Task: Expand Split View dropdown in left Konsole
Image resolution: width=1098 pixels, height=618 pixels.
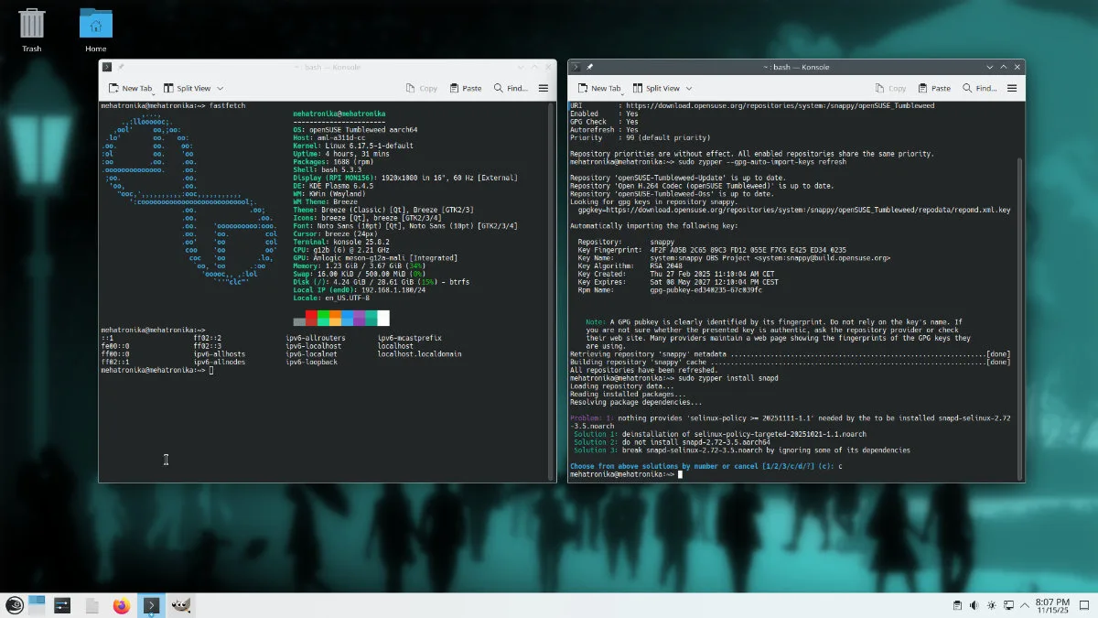Action: [220, 88]
